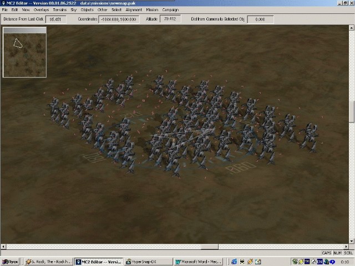Click the Coordinates value field
This screenshot has width=355, height=266.
(x=119, y=19)
